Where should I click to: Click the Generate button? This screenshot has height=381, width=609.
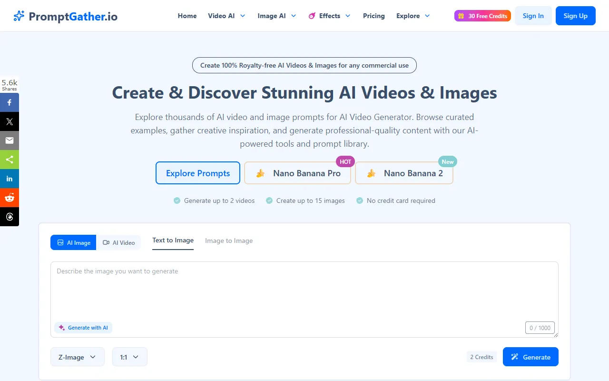point(530,357)
